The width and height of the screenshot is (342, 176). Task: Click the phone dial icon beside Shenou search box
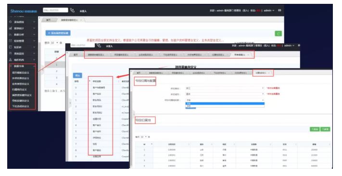point(72,10)
